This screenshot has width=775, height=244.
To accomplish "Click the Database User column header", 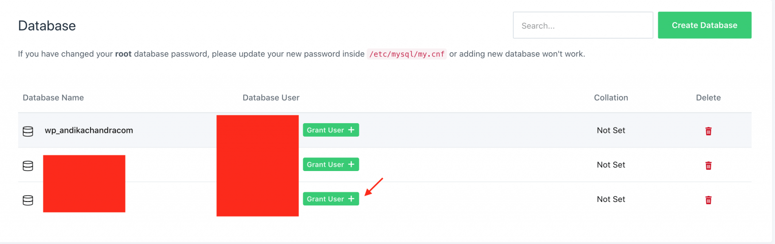I will pos(271,98).
